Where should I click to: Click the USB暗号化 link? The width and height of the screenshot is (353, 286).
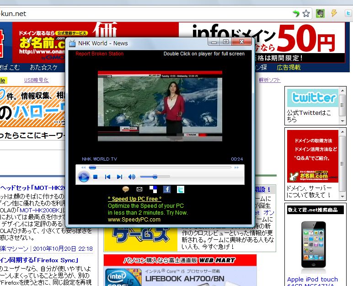[36, 80]
